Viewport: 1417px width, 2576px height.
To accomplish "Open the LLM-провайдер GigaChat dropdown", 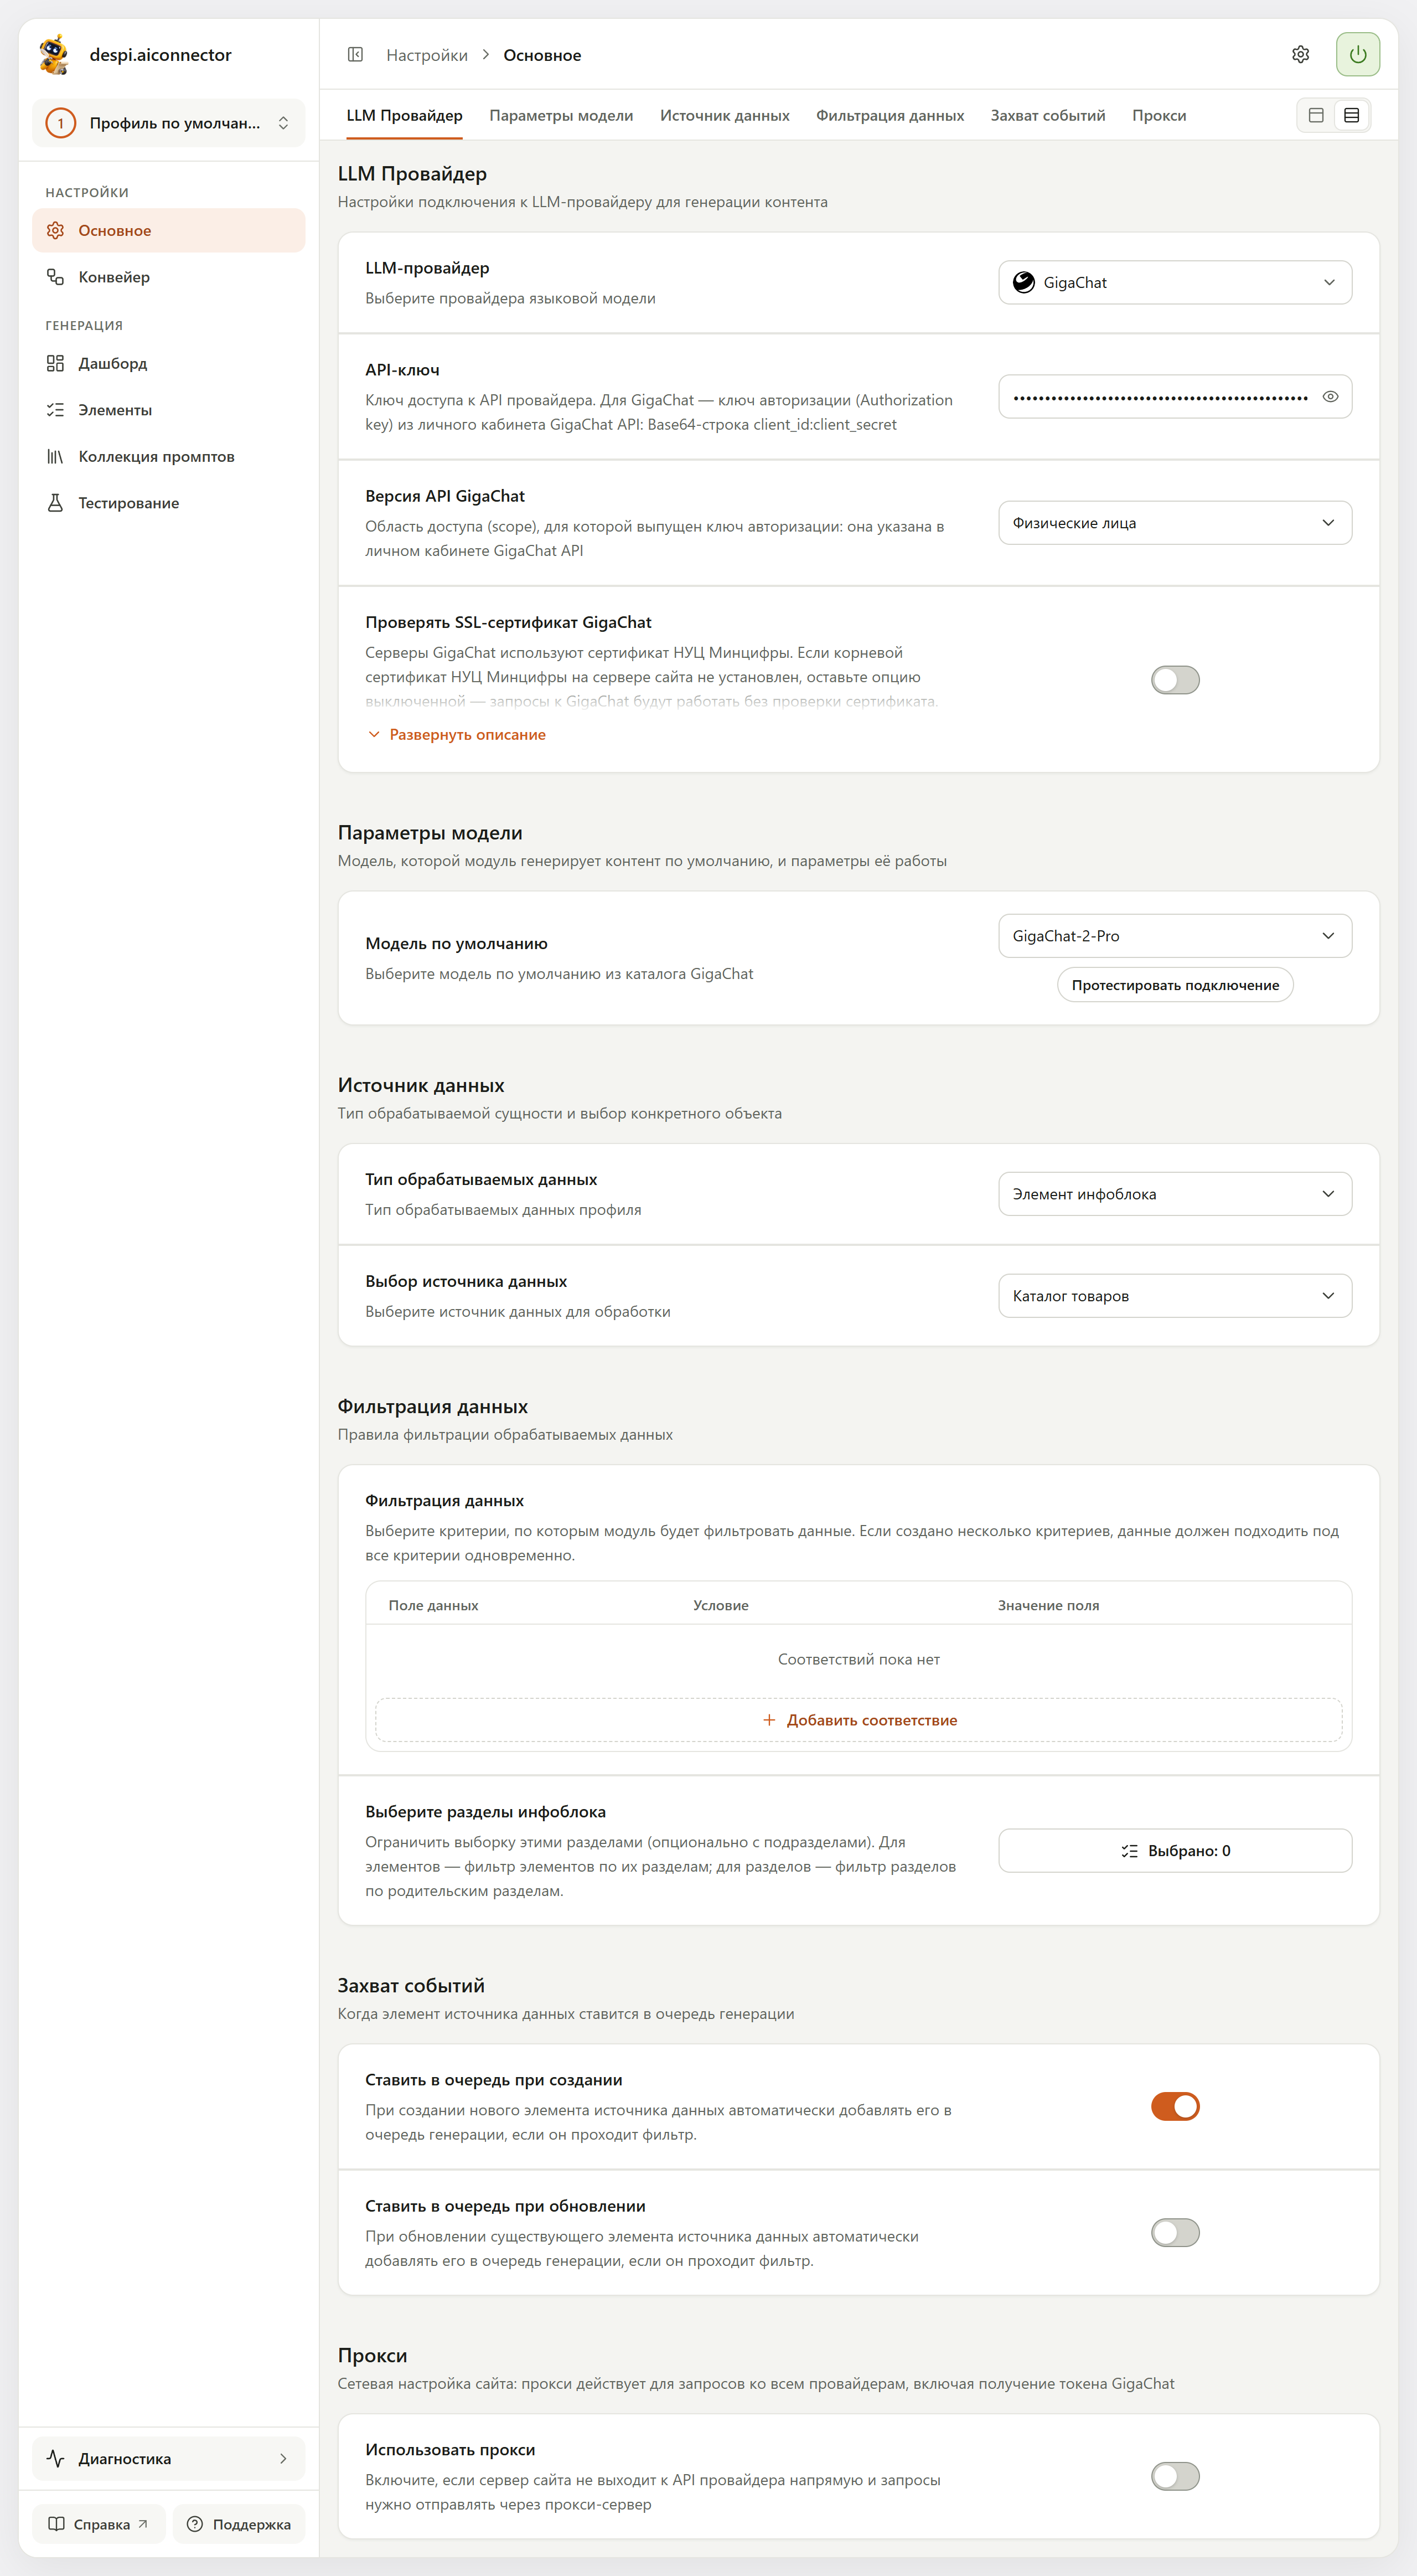I will [x=1175, y=283].
